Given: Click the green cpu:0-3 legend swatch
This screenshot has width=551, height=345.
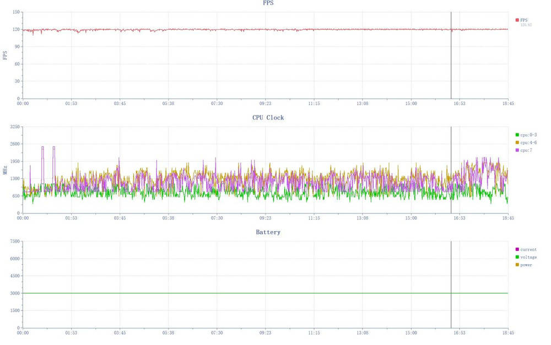Looking at the screenshot, I should point(517,135).
